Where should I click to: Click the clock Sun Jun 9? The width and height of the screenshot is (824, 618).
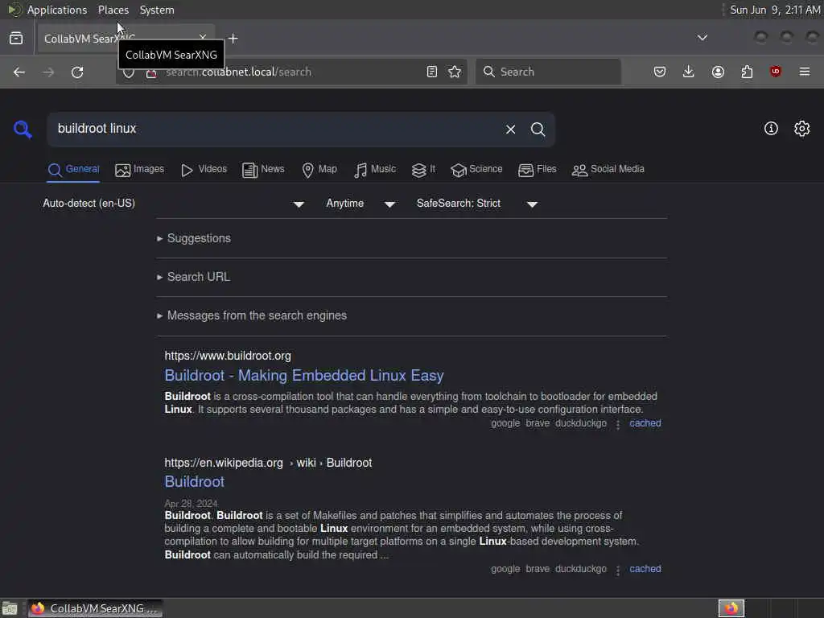point(775,10)
